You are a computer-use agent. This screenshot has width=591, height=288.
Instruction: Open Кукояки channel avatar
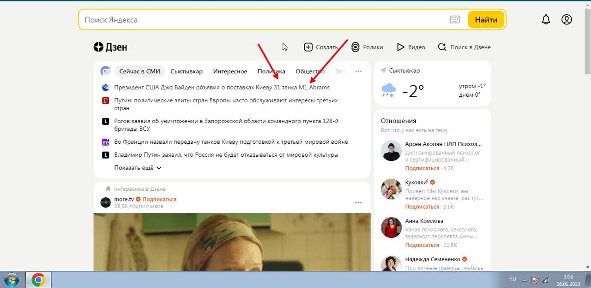click(391, 189)
